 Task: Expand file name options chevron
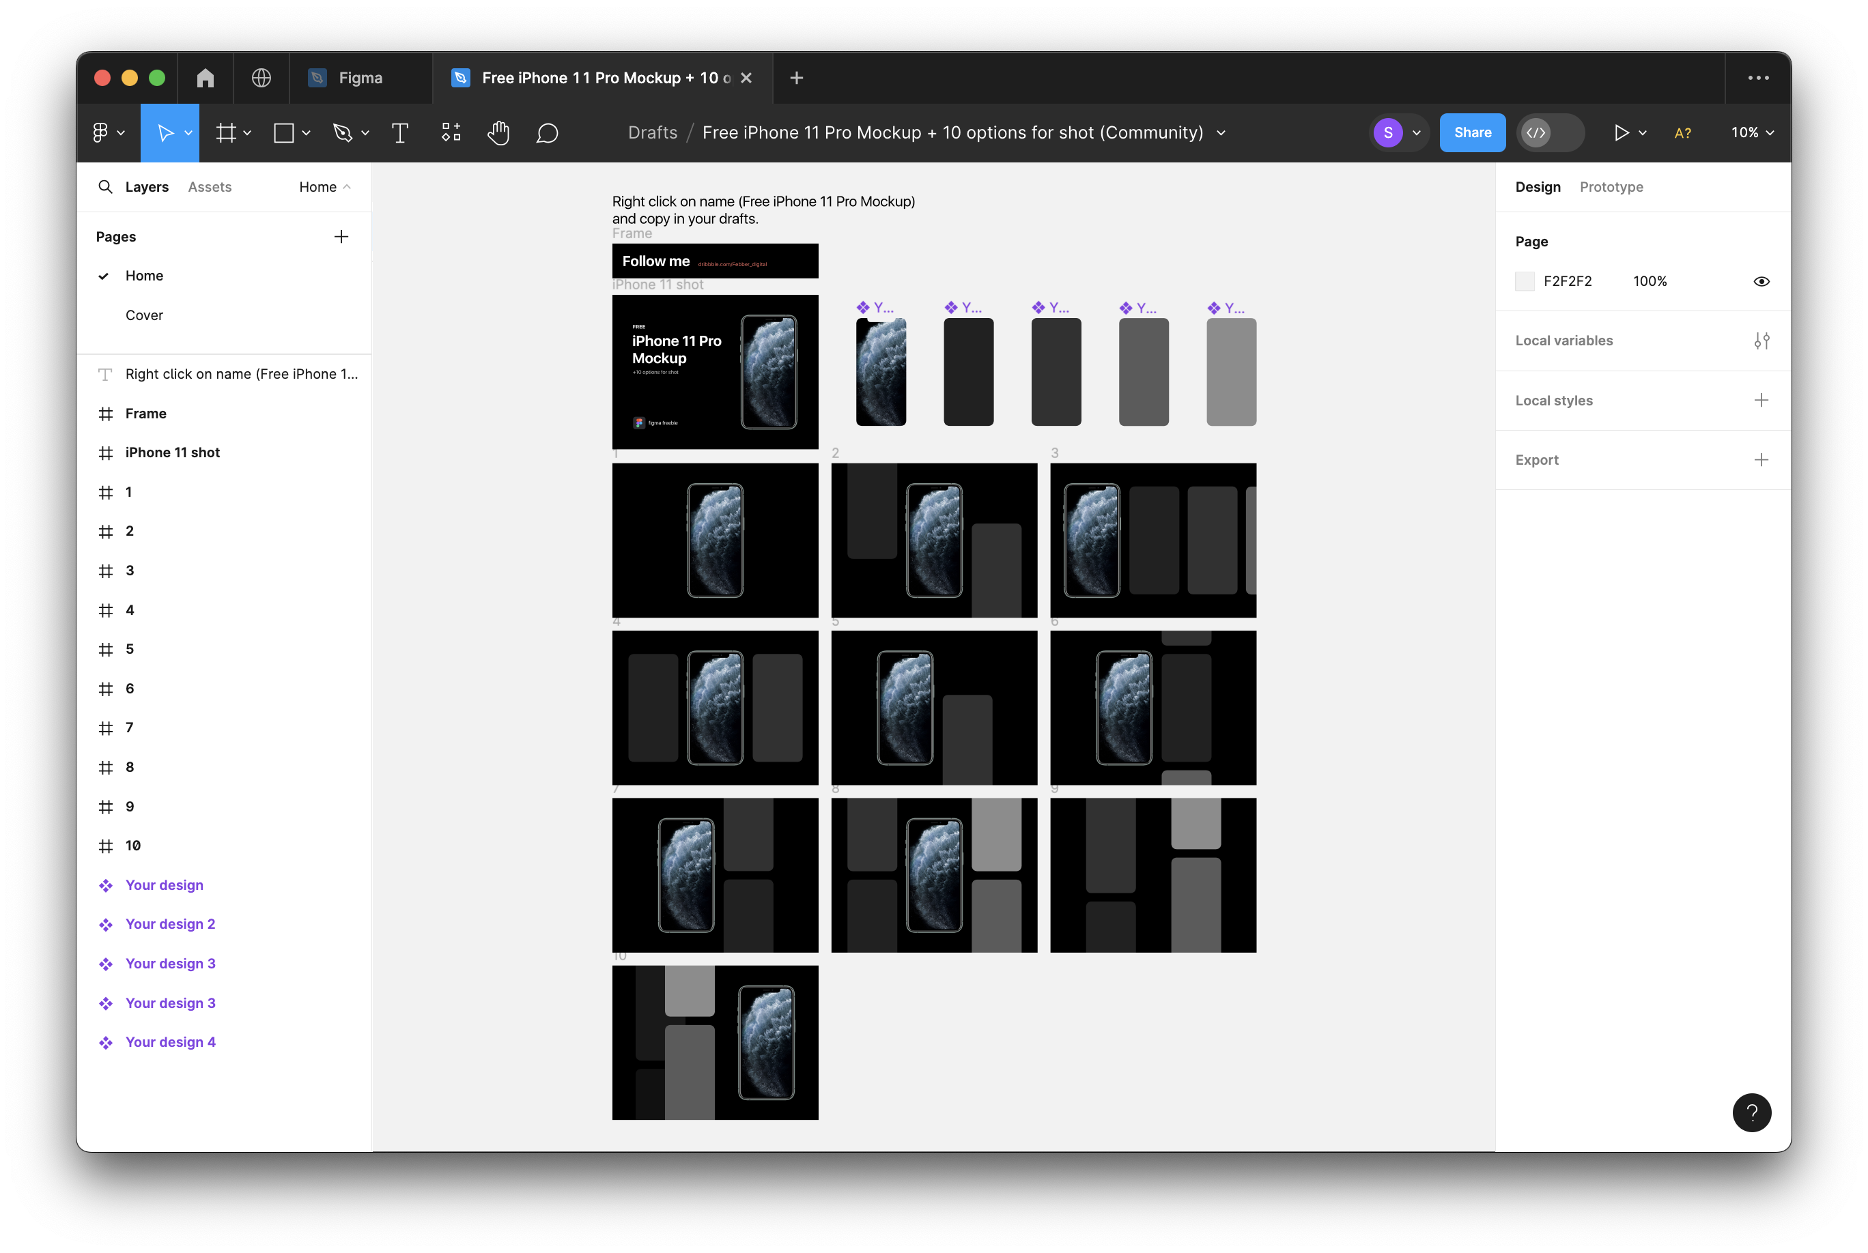click(1221, 134)
